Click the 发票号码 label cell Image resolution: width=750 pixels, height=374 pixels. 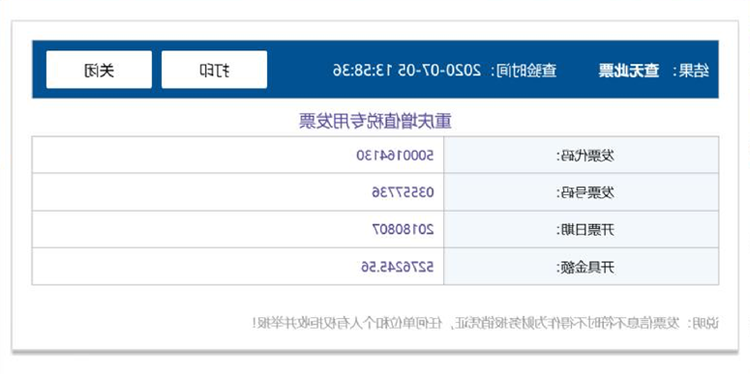[582, 192]
